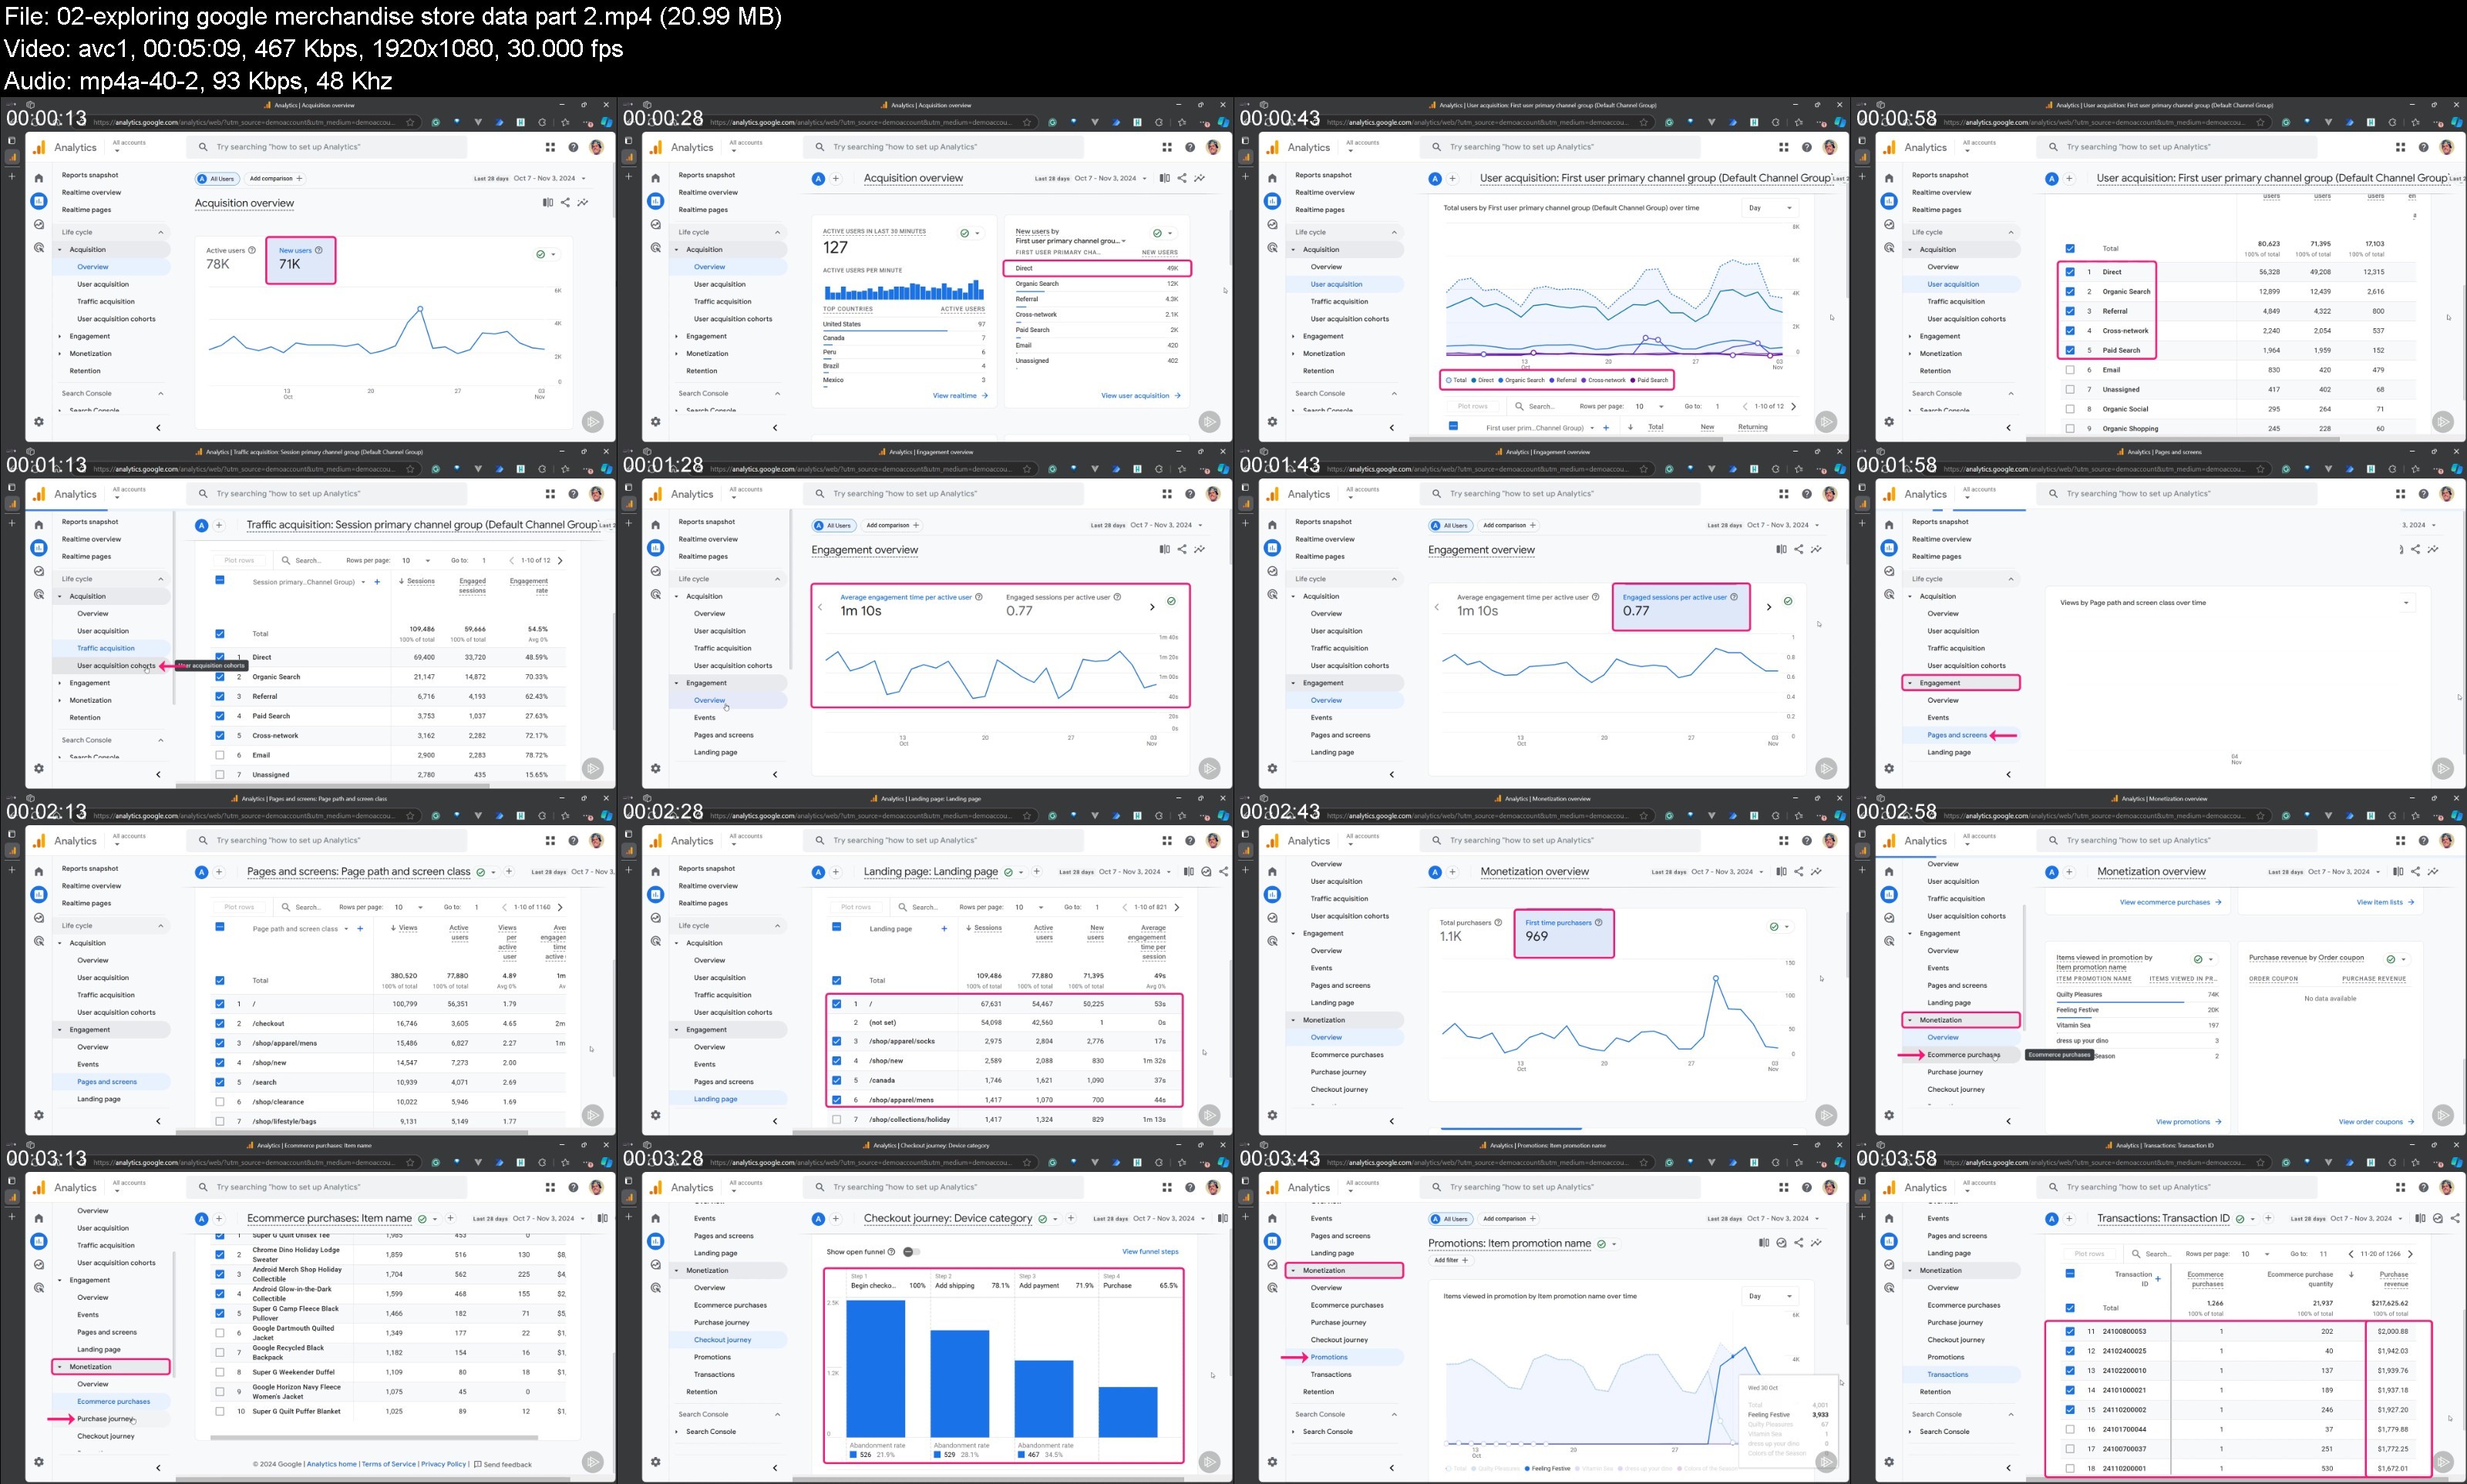Collapse Search Console section header at 00:03:43
The height and width of the screenshot is (1484, 2467).
(x=1395, y=1414)
